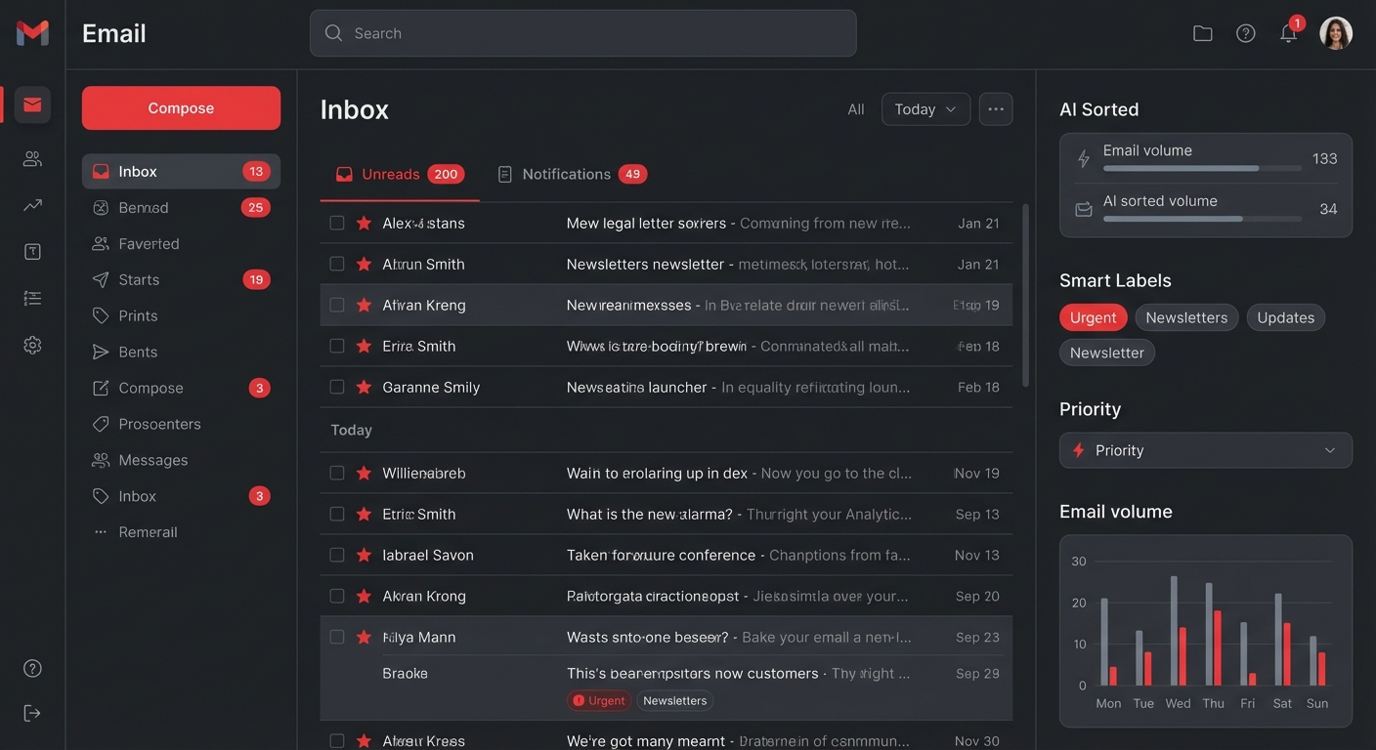Unstar the email from Garanne Smily
The height and width of the screenshot is (750, 1376).
364,388
